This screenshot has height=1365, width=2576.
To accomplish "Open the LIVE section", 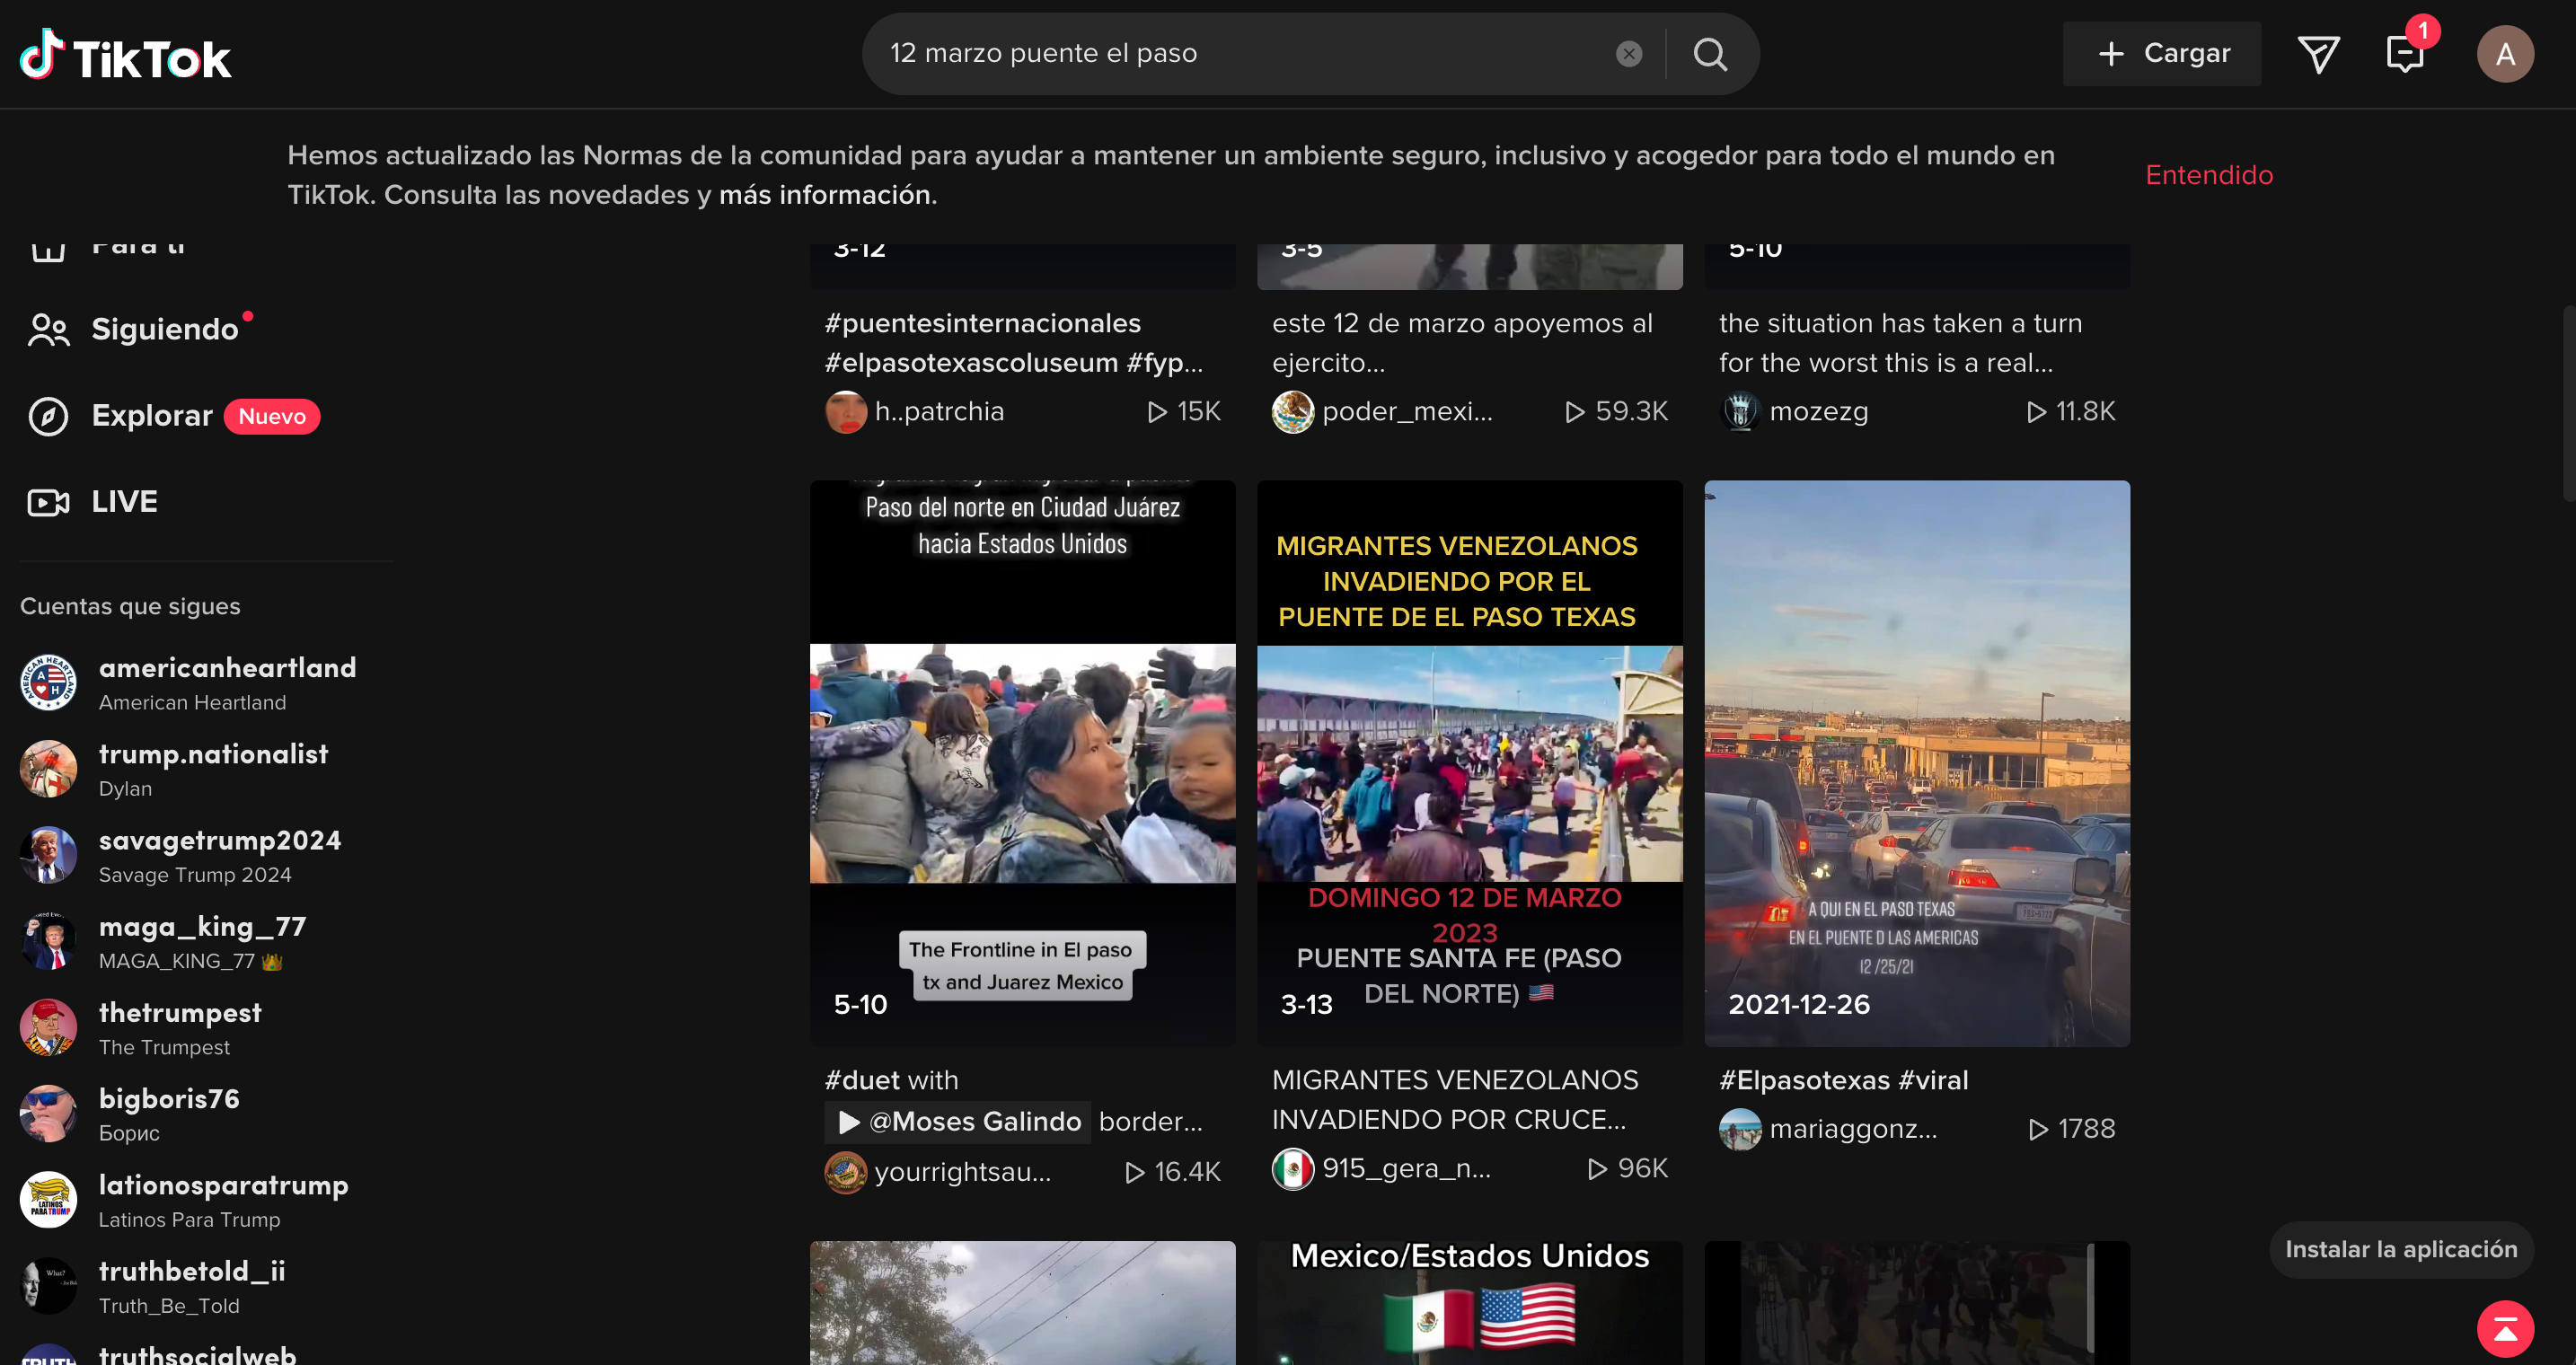I will point(124,501).
